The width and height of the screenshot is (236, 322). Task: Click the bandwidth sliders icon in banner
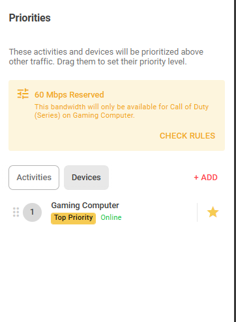point(23,94)
